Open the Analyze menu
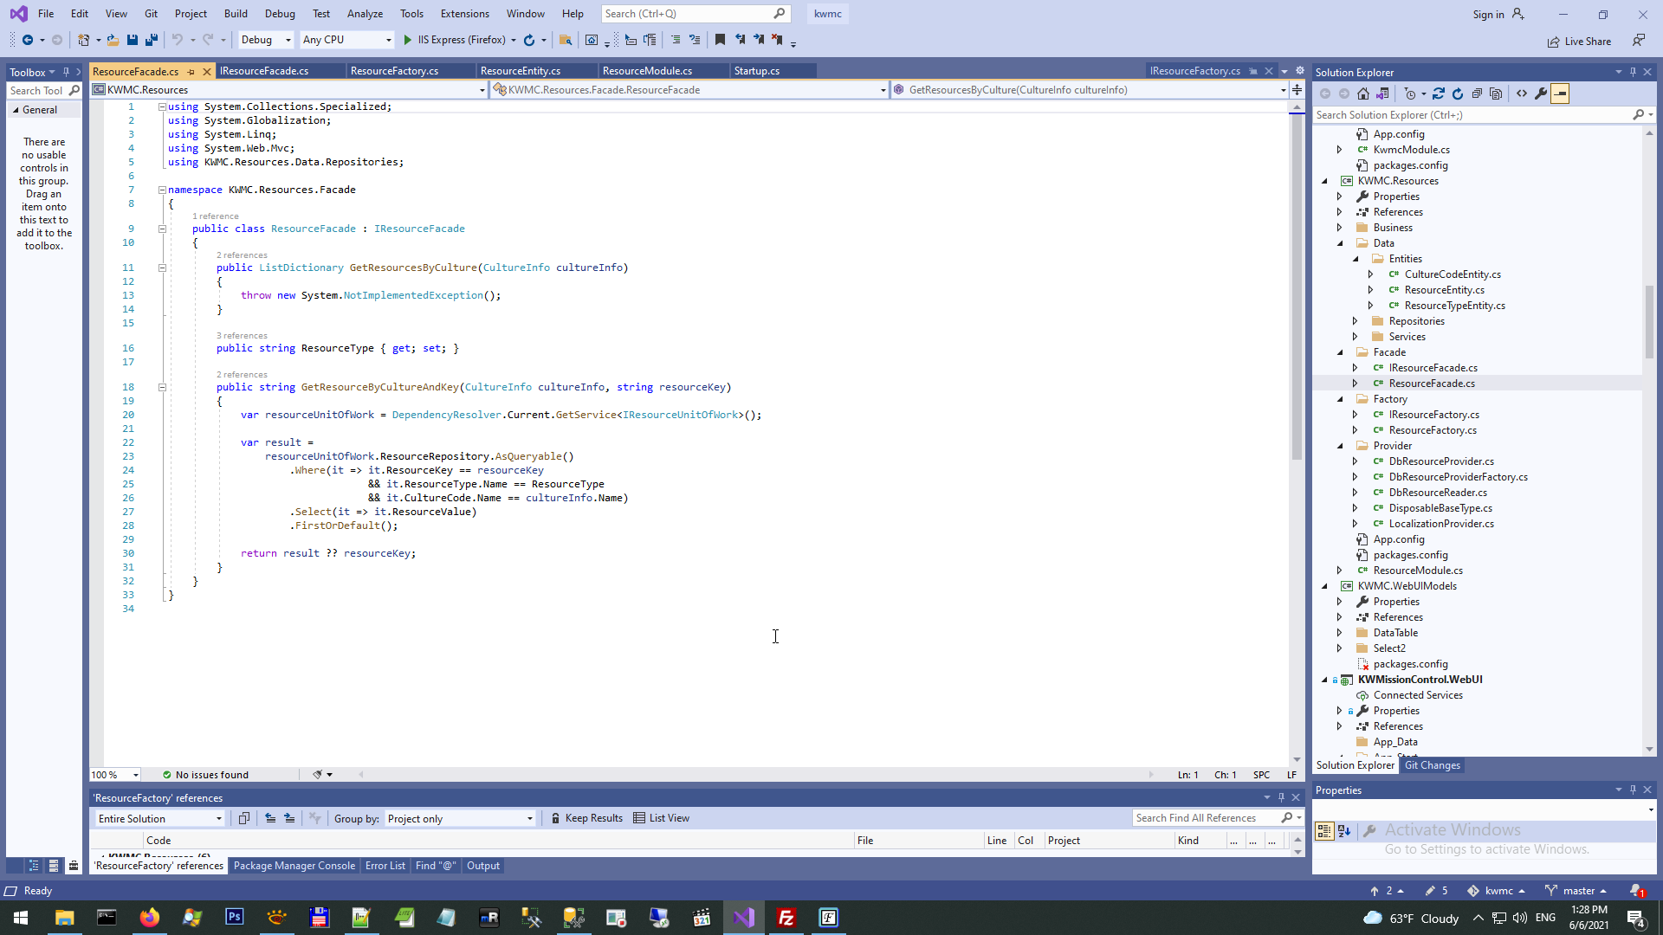Screen dimensions: 1663x935 [x=365, y=14]
